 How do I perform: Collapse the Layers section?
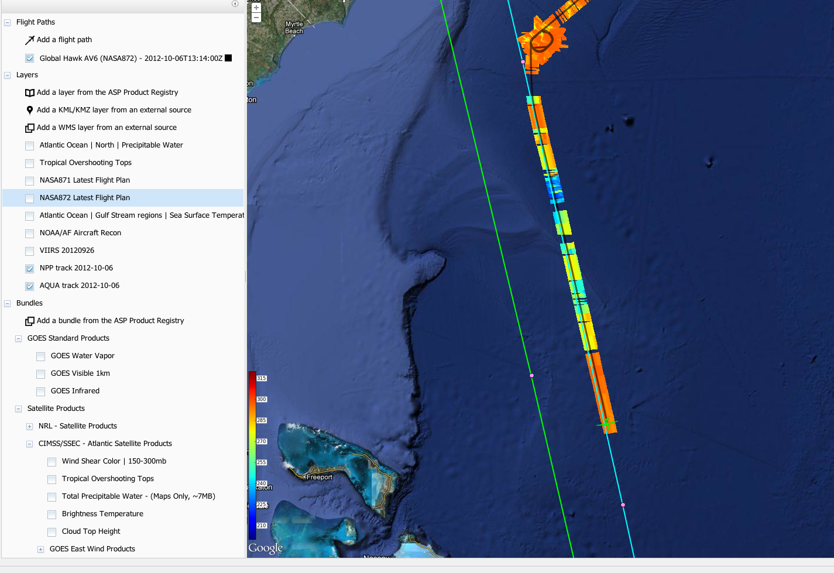click(8, 76)
